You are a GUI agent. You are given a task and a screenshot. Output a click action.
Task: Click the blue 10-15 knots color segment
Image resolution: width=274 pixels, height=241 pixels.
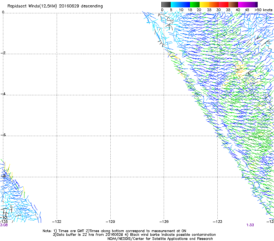(x=185, y=4)
